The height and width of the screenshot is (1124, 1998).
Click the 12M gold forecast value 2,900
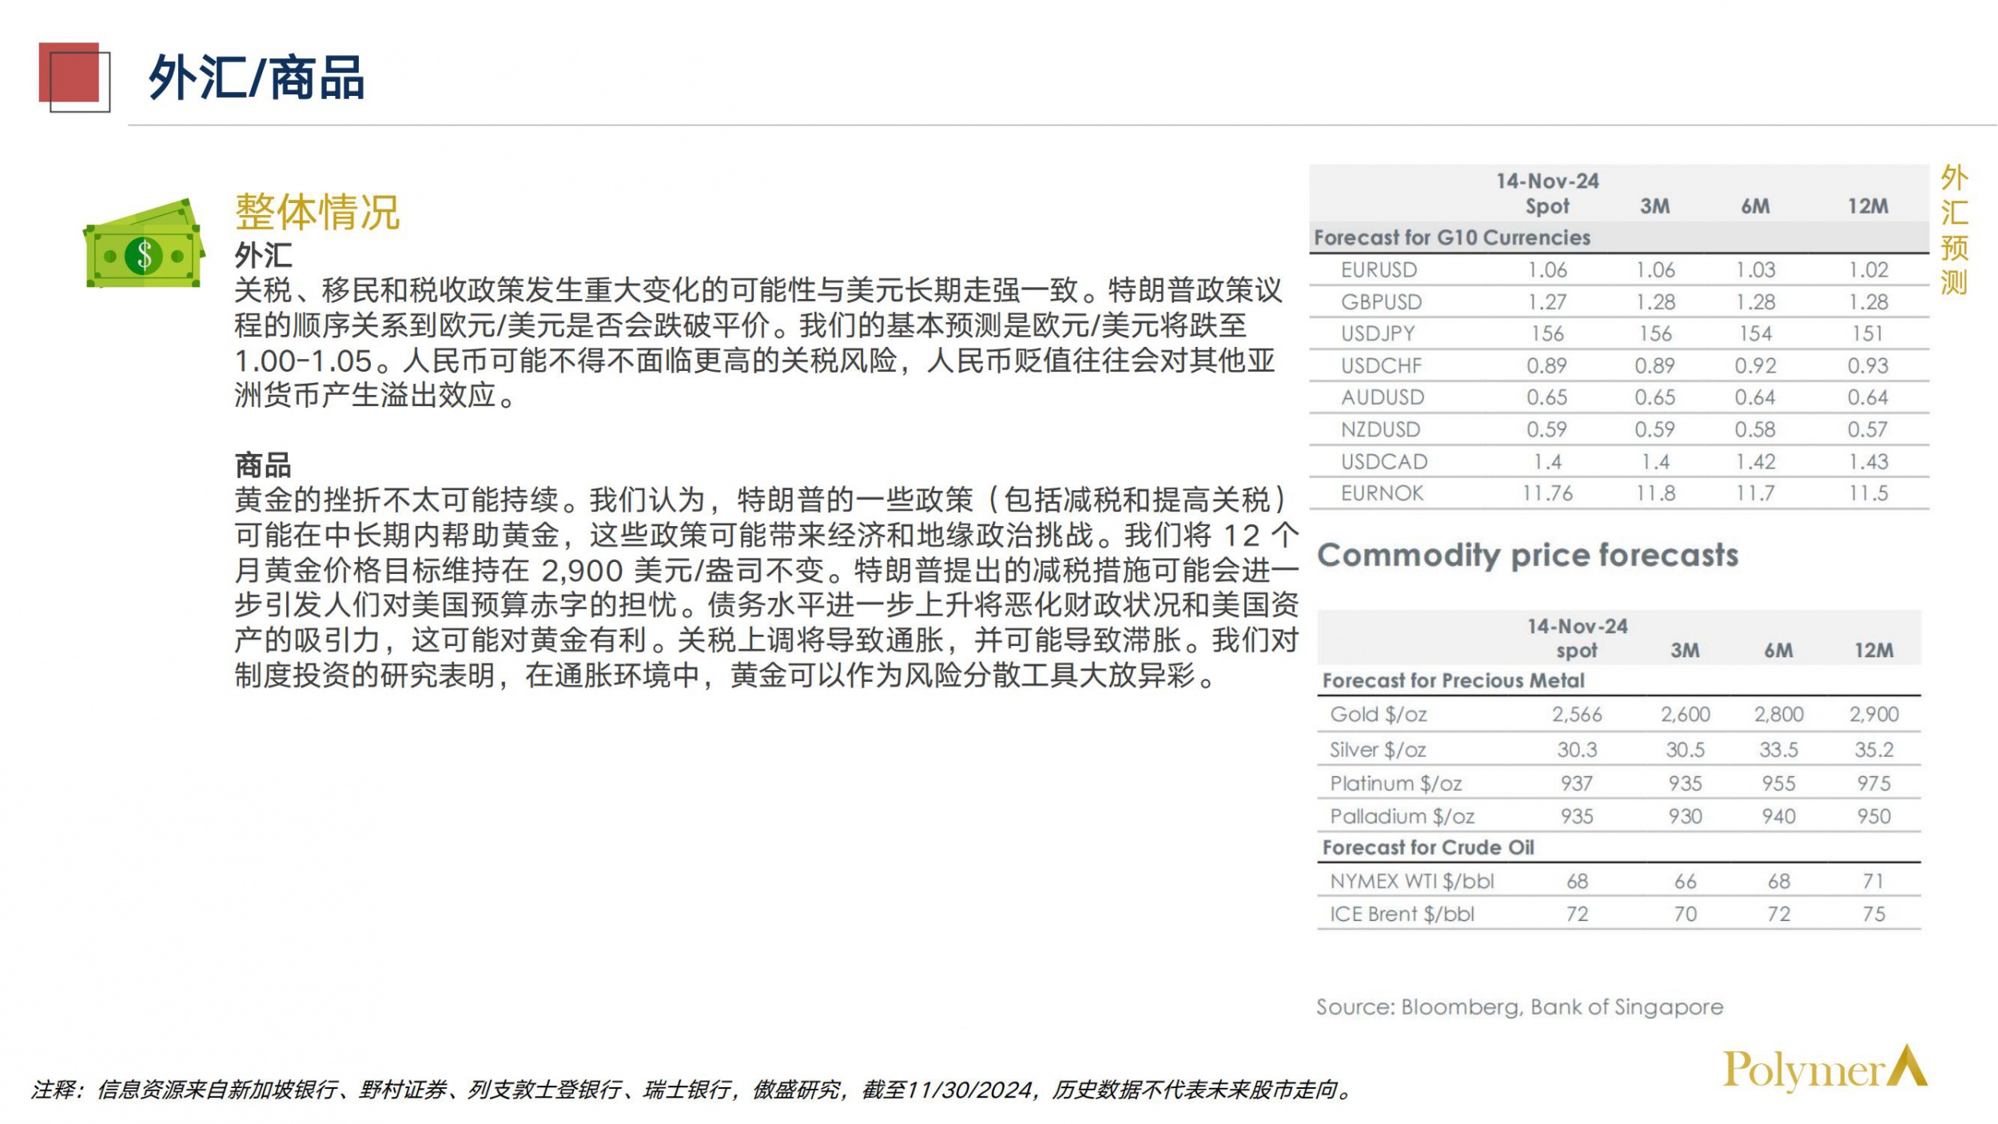(1873, 714)
